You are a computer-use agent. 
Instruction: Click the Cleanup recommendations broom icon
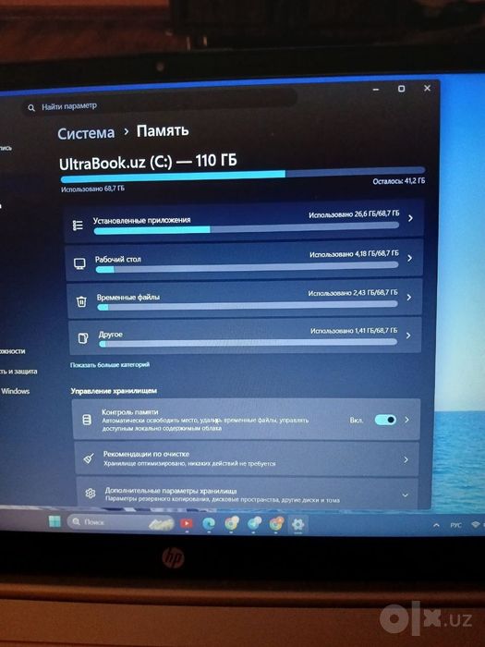89,458
